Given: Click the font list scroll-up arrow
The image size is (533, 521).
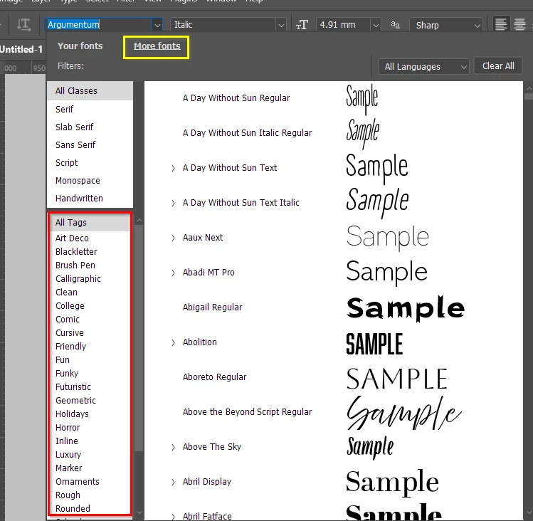Looking at the screenshot, I should [529, 88].
